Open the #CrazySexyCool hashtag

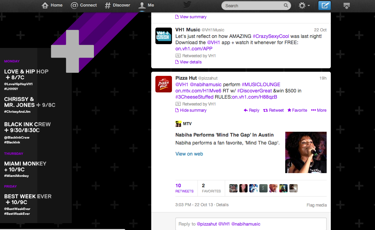(x=271, y=36)
